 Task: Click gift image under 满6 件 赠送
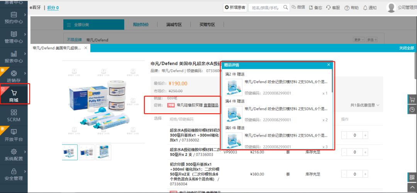[x=234, y=141]
